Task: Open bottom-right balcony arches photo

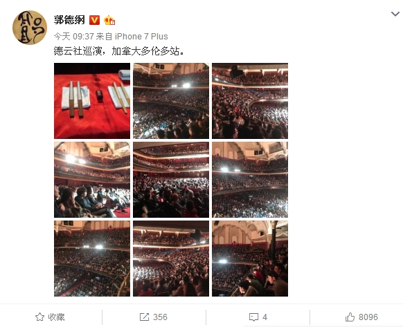Action: [250, 259]
